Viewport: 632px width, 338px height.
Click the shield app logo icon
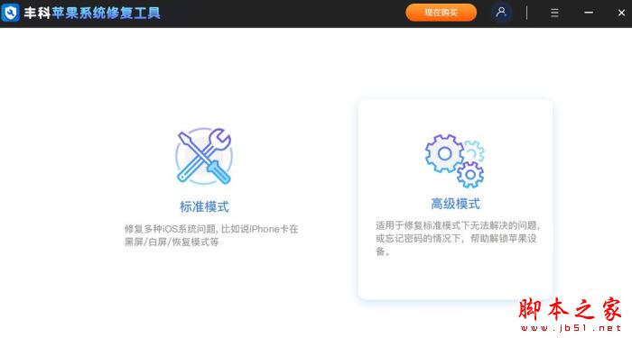pos(10,13)
